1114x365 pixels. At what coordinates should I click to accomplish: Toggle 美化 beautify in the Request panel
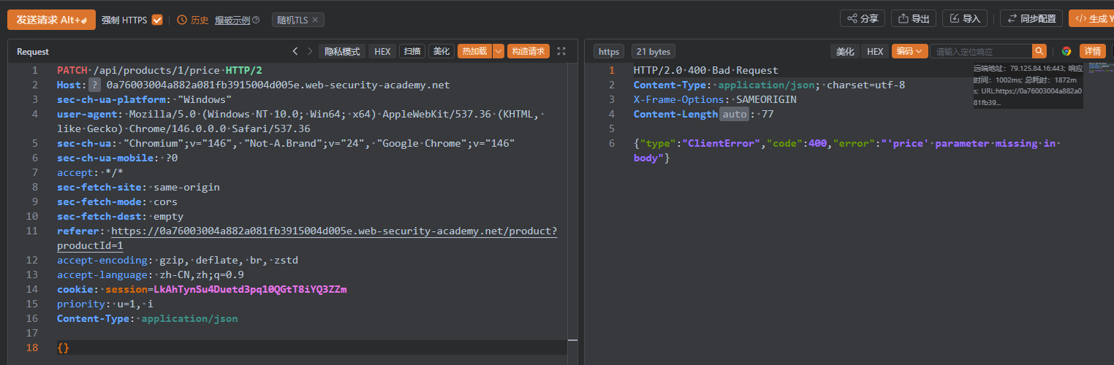442,51
